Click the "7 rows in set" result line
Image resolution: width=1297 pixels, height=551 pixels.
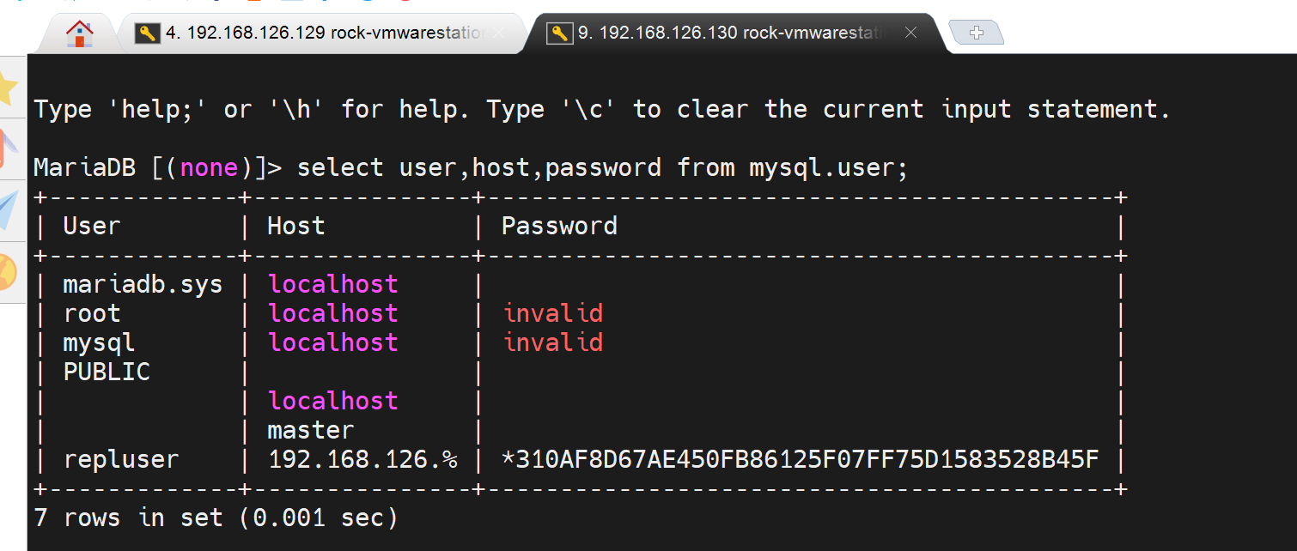pyautogui.click(x=216, y=518)
